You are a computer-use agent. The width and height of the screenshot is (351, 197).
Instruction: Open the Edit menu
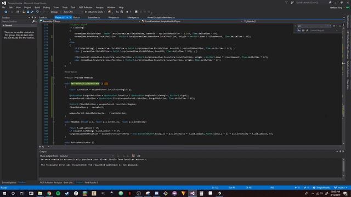pyautogui.click(x=10, y=7)
